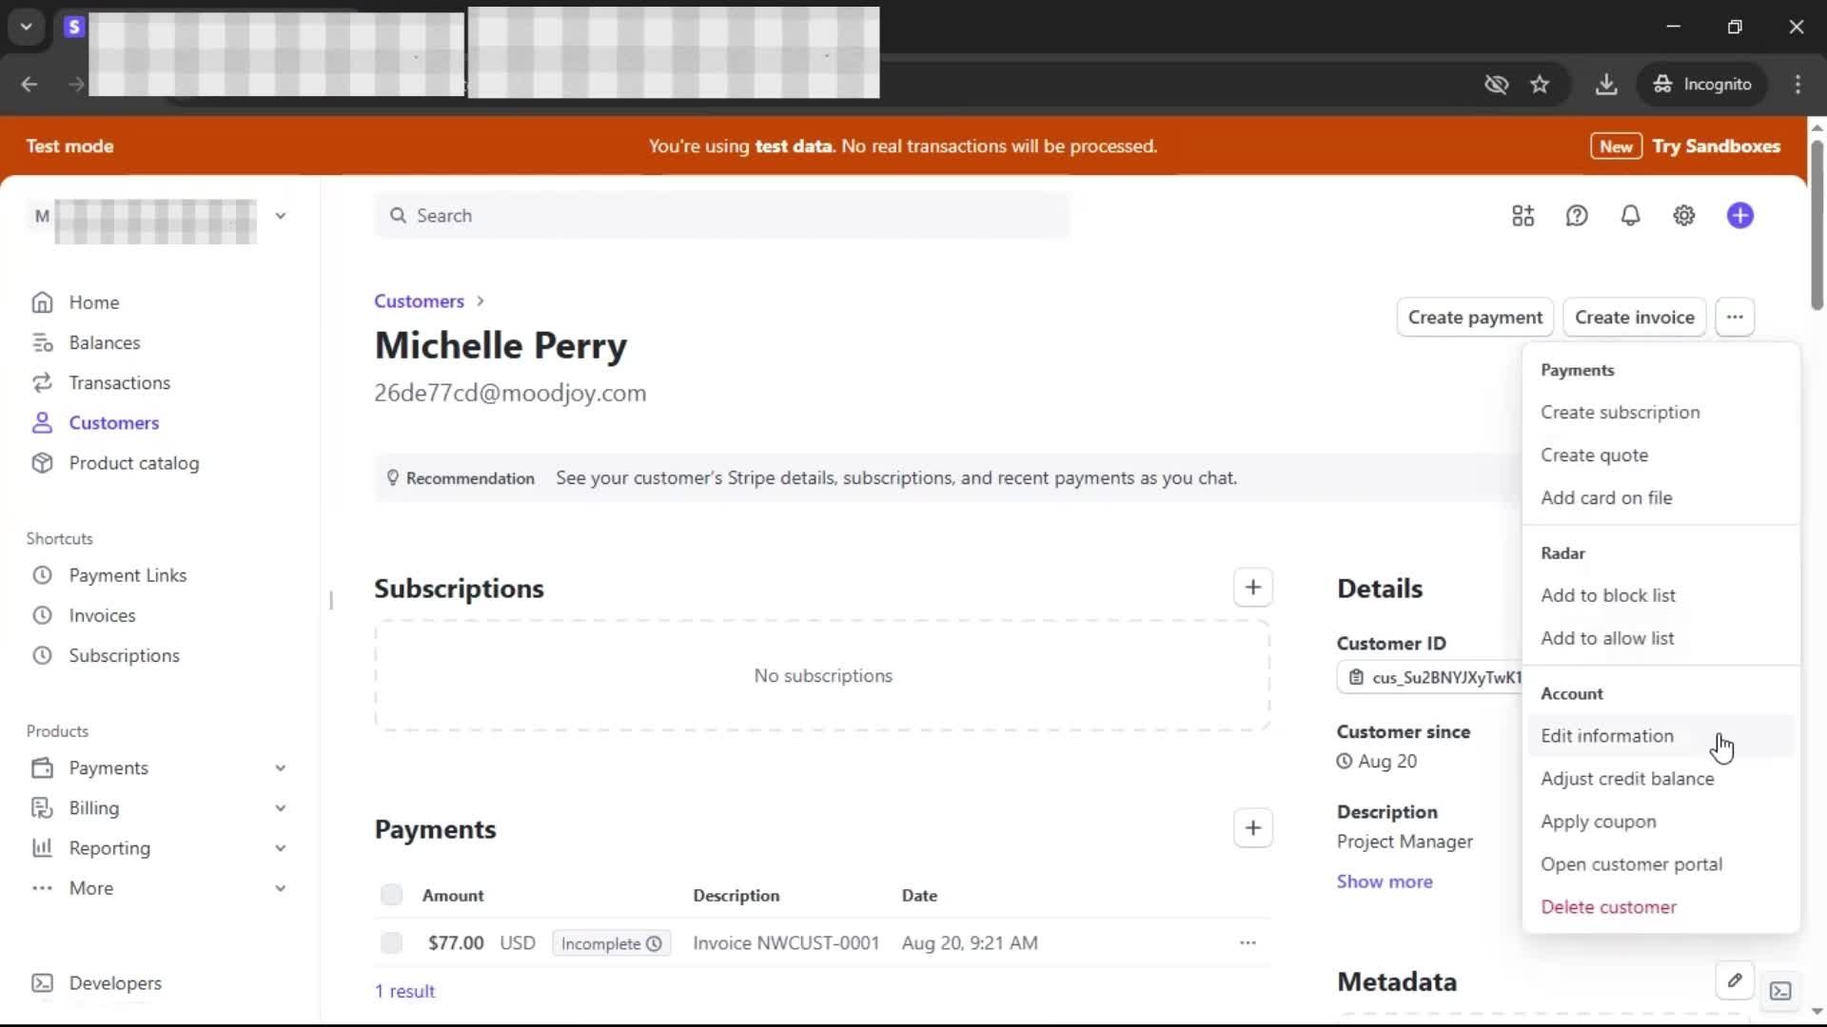Open the Home sidebar item
This screenshot has width=1827, height=1027.
coord(93,302)
